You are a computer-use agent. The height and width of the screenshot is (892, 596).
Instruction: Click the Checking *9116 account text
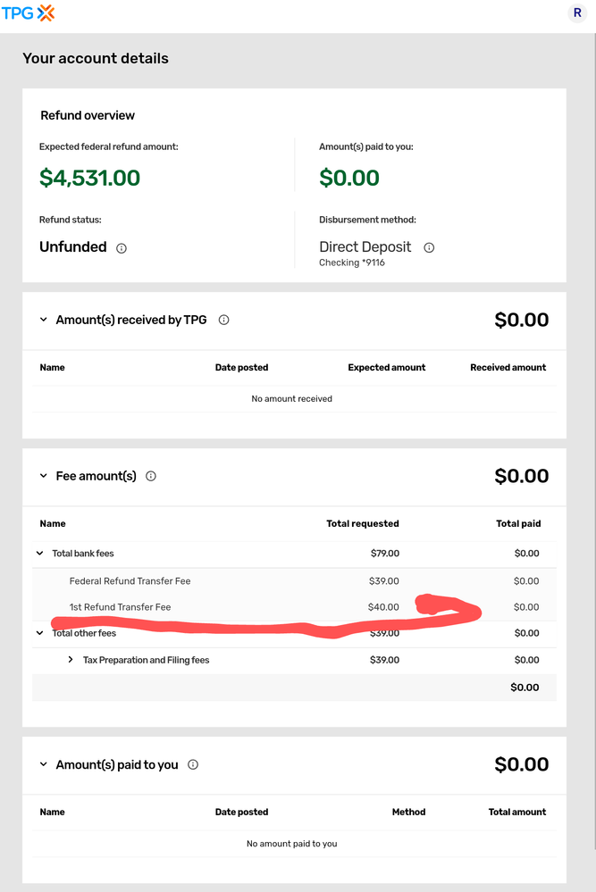point(352,263)
